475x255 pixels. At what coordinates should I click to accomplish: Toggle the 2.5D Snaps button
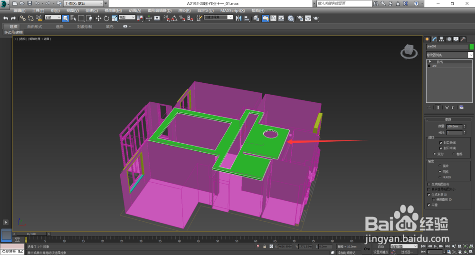(166, 18)
